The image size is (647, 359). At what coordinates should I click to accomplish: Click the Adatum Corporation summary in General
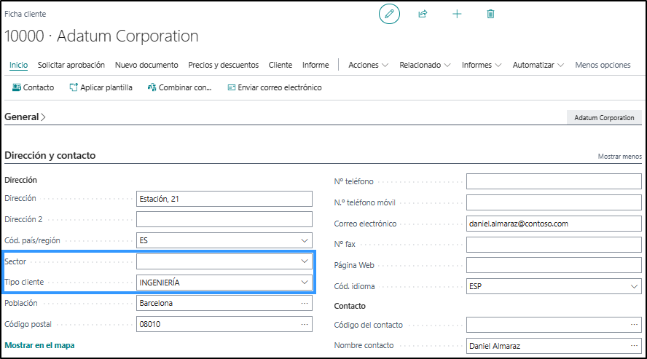click(x=604, y=117)
